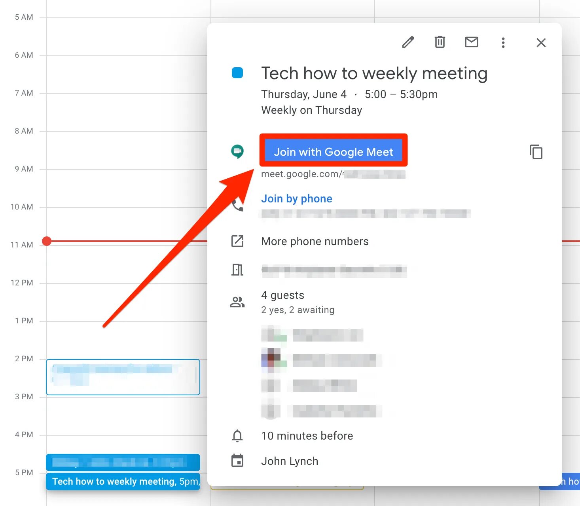
Task: Open the three-dot Options menu
Action: click(503, 43)
